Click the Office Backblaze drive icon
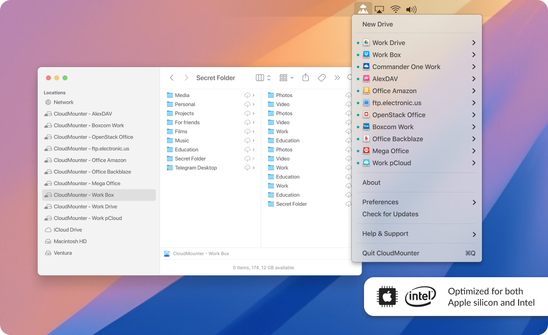This screenshot has height=335, width=548. (366, 139)
